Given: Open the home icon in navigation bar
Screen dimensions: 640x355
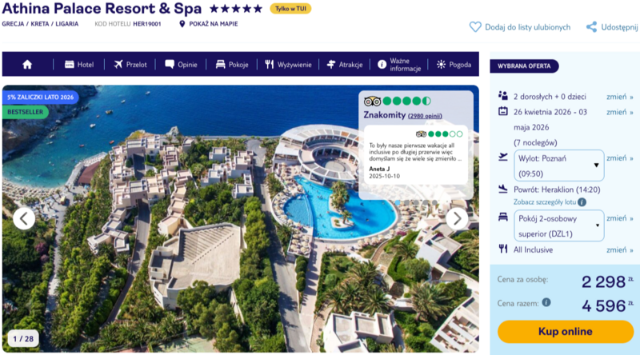Looking at the screenshot, I should click(x=27, y=65).
